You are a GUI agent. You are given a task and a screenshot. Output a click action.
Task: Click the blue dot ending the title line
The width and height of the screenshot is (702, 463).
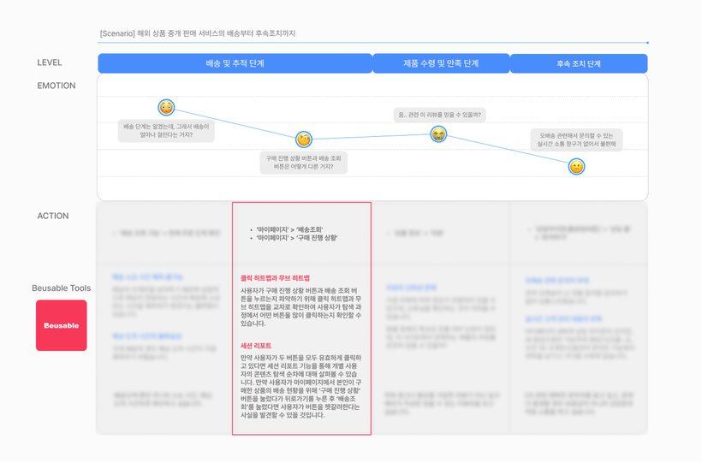[647, 42]
